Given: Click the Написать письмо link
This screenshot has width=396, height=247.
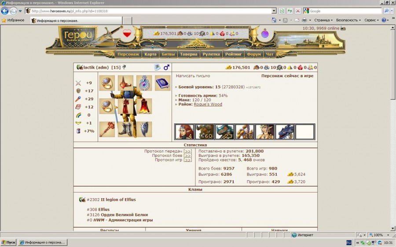Looking at the screenshot, I should (x=193, y=76).
